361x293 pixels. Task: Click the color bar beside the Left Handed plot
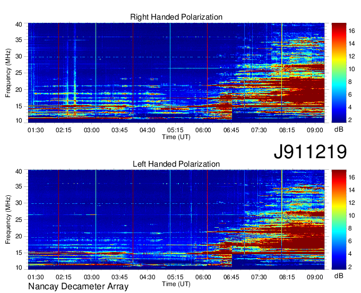tap(339, 220)
